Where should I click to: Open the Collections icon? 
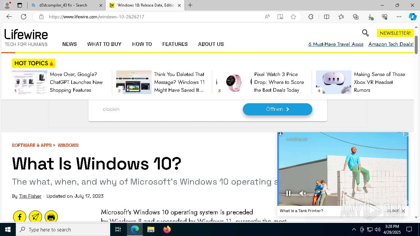tap(356, 17)
